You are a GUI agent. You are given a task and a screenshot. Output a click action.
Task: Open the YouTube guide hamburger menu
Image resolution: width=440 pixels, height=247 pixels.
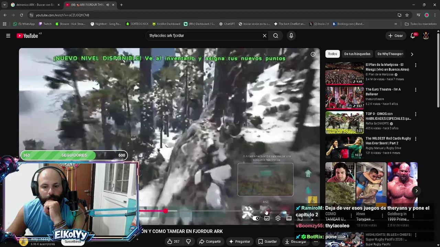click(8, 36)
